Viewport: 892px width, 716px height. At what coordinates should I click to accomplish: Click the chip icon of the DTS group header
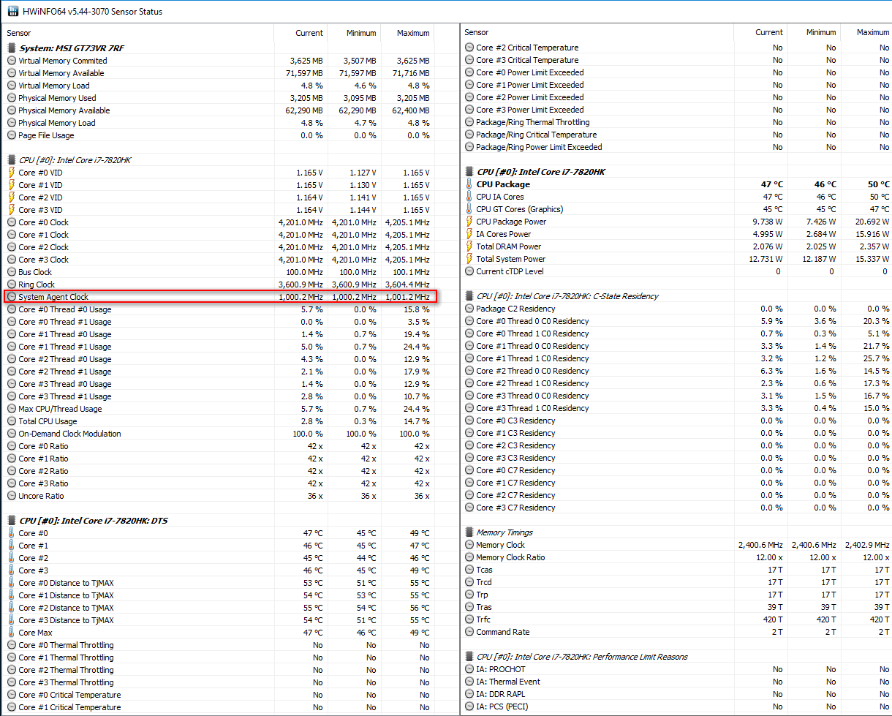12,520
